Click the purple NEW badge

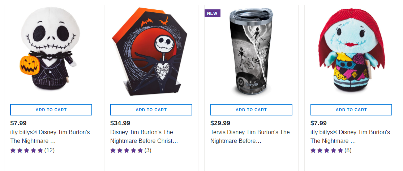212,13
